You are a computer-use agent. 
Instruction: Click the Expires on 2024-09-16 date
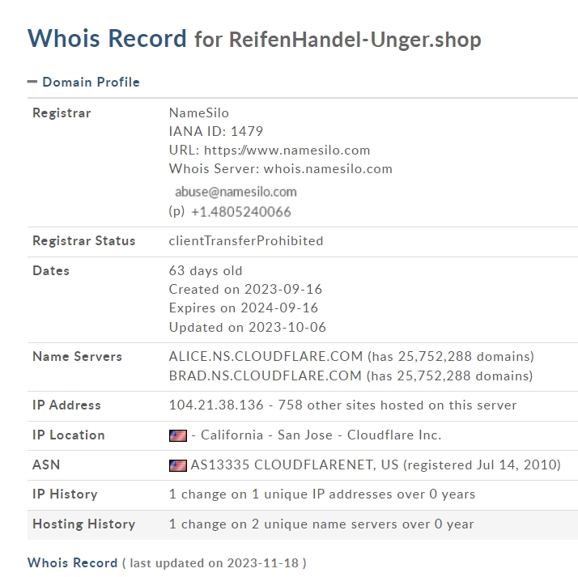pos(244,308)
